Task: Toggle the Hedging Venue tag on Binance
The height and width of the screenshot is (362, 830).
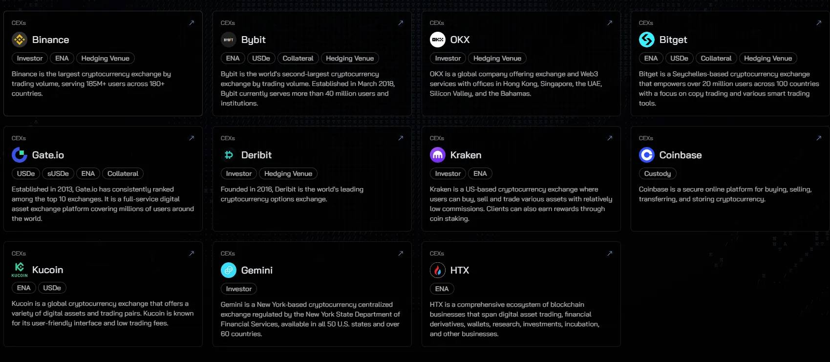Action: pyautogui.click(x=105, y=58)
